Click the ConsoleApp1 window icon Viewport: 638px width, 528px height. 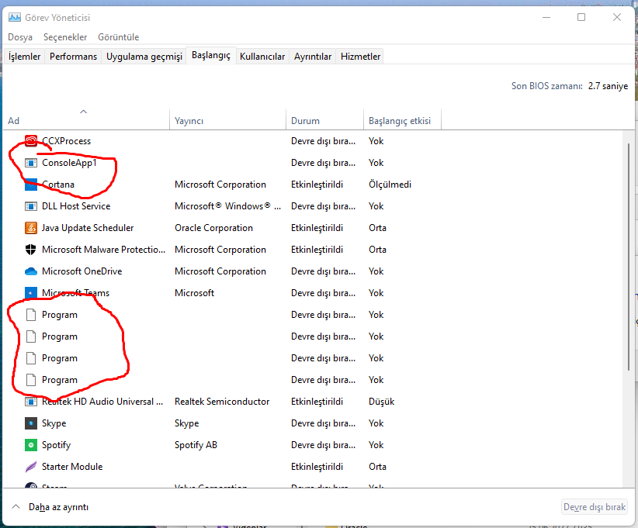coord(31,163)
